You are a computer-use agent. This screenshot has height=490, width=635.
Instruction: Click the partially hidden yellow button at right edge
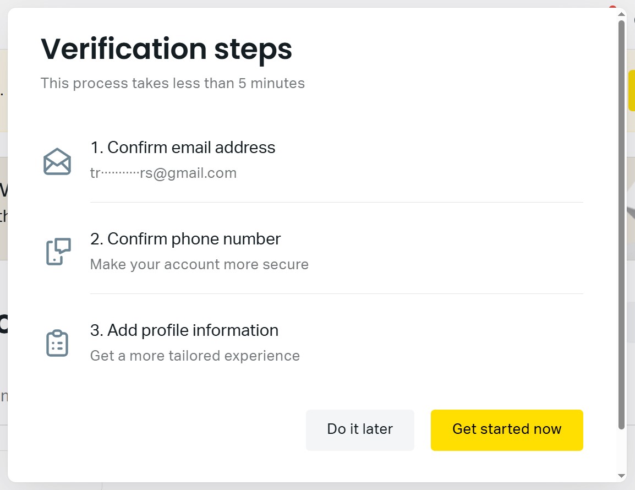631,90
